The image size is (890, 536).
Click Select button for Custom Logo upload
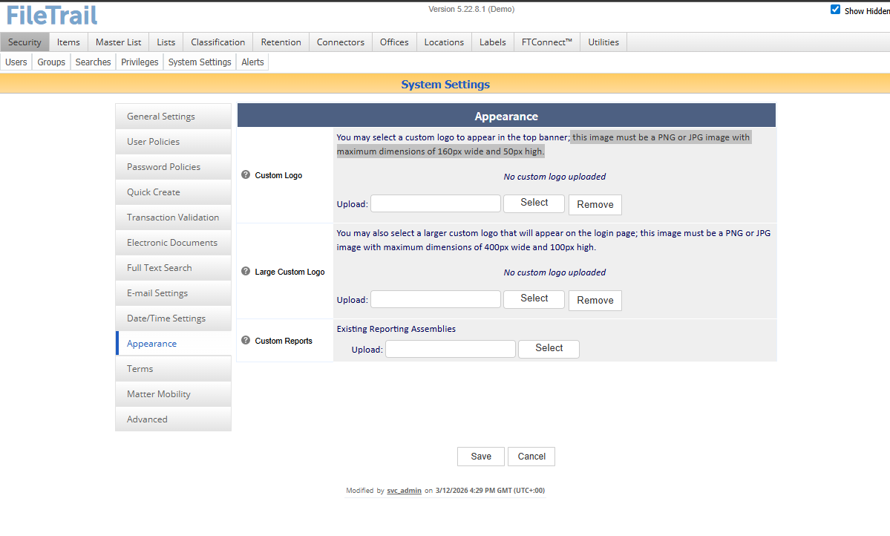pos(534,203)
